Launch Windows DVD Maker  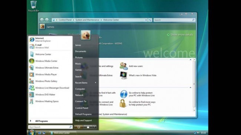point(50,95)
